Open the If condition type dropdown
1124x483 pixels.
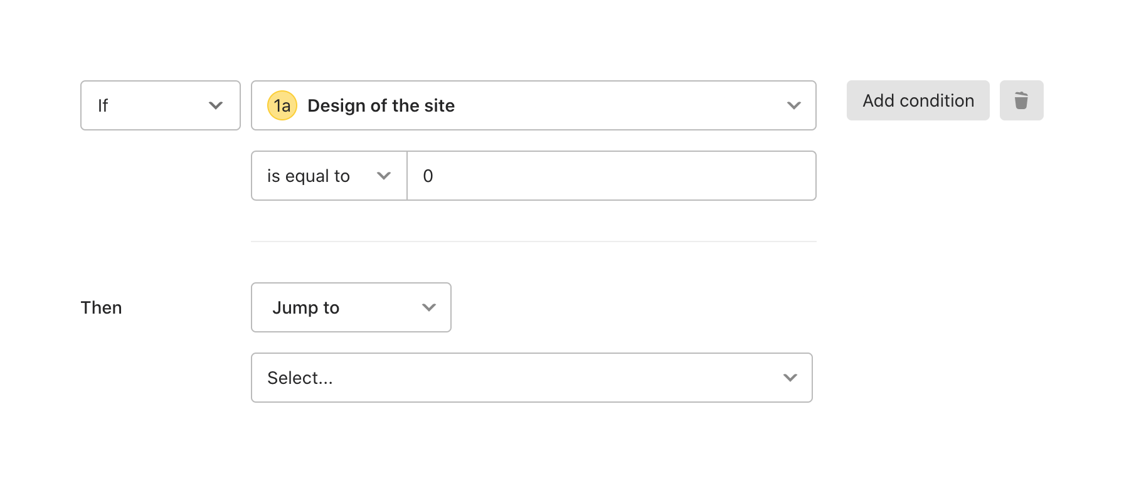point(160,105)
